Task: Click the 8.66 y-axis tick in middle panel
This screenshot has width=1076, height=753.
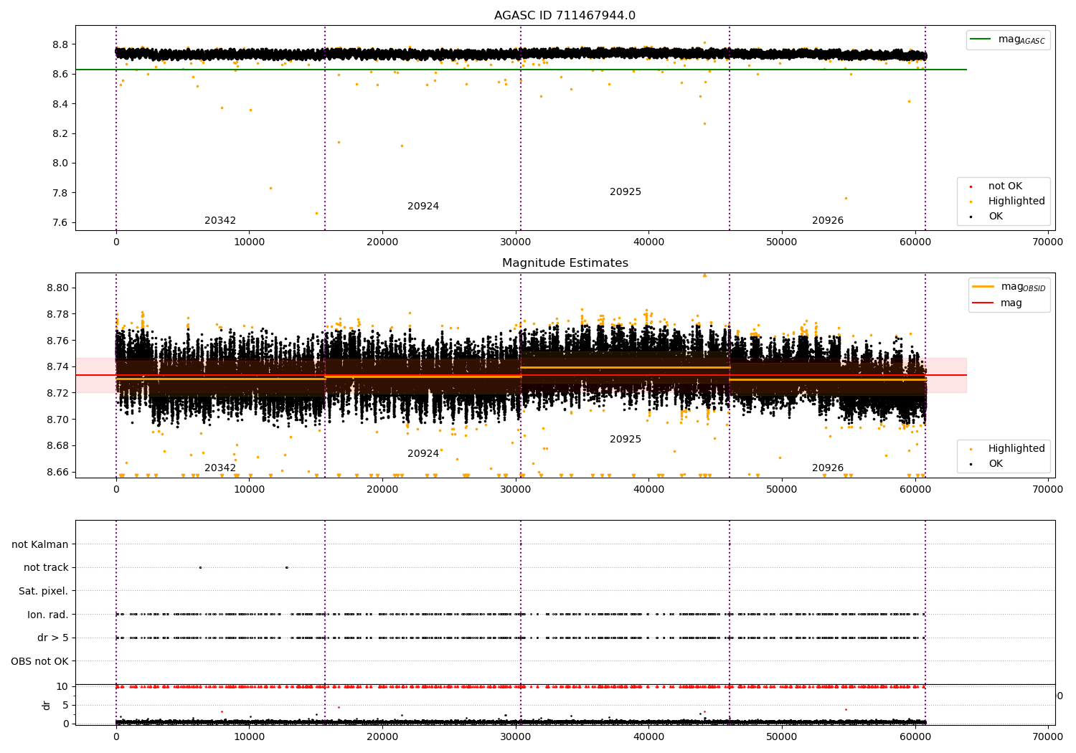Action: (57, 472)
